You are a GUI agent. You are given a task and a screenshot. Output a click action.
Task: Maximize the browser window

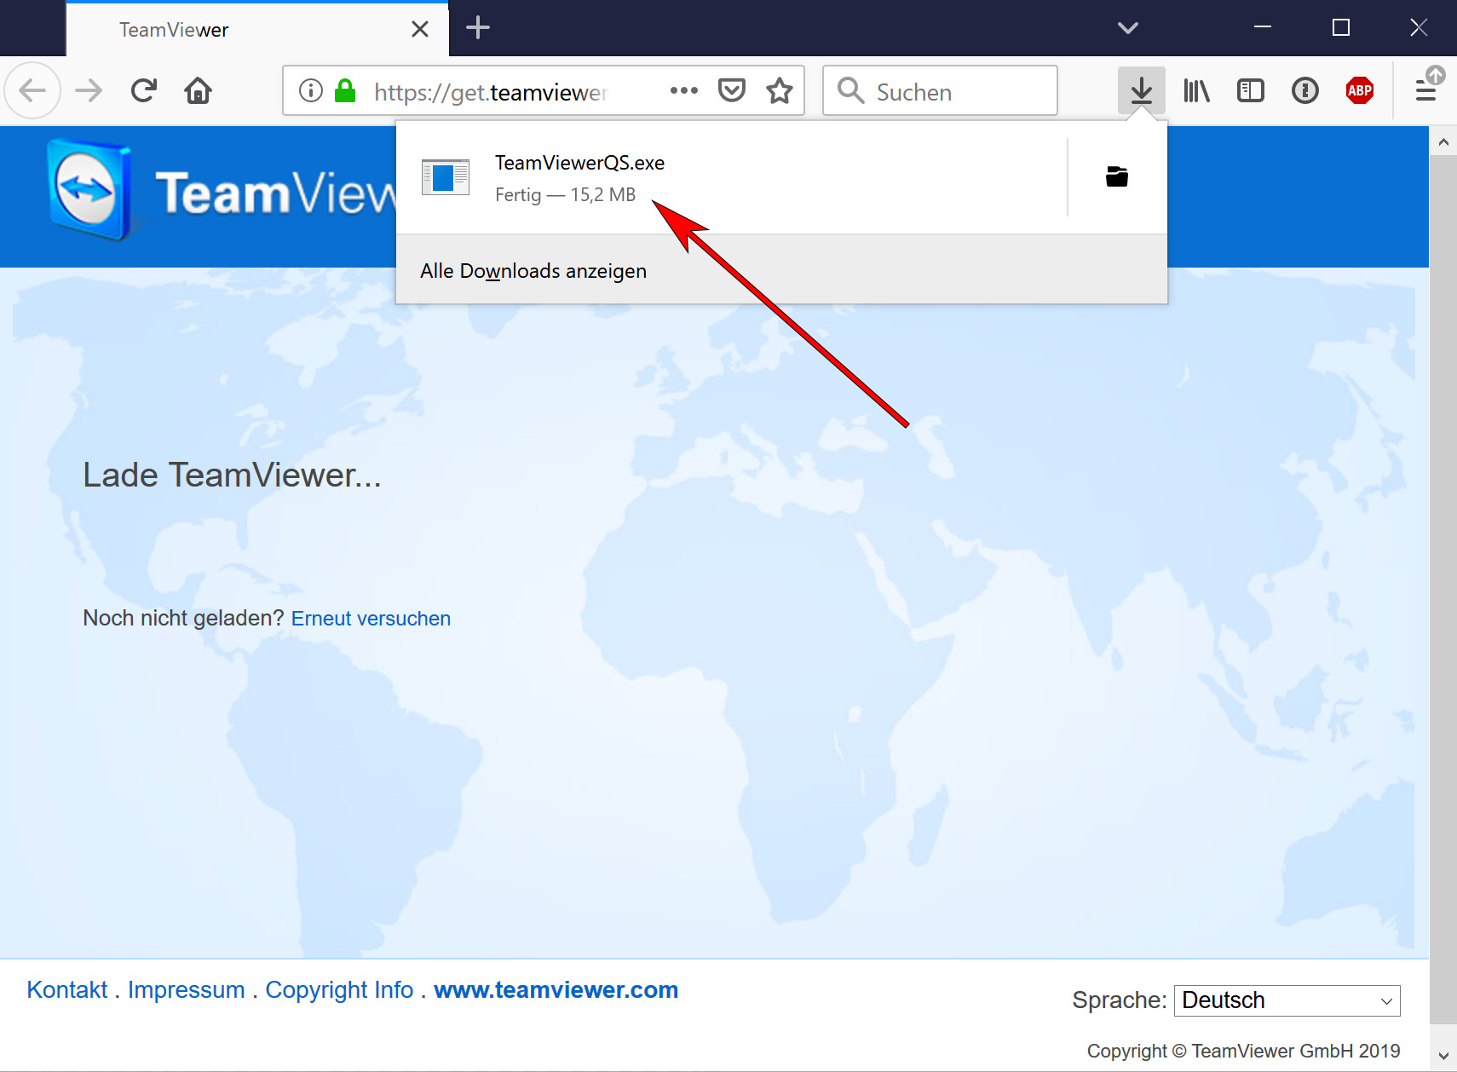tap(1341, 27)
